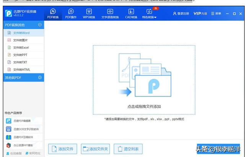
Task: Expand the 特色转换 dropdown
Action: tap(149, 14)
